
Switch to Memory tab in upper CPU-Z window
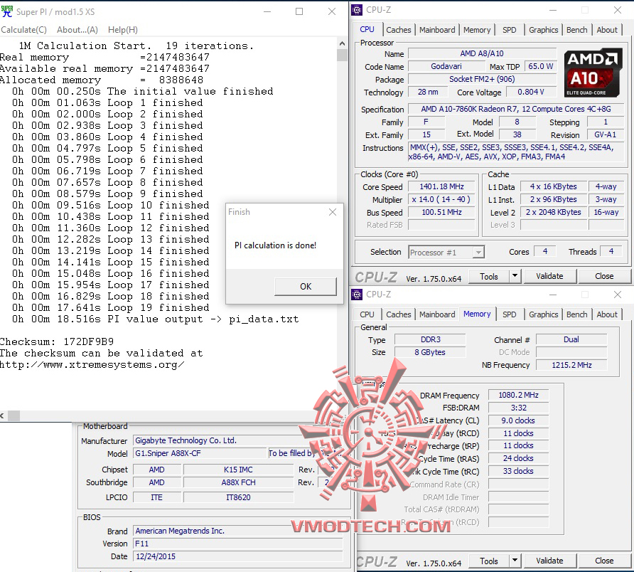(x=477, y=30)
